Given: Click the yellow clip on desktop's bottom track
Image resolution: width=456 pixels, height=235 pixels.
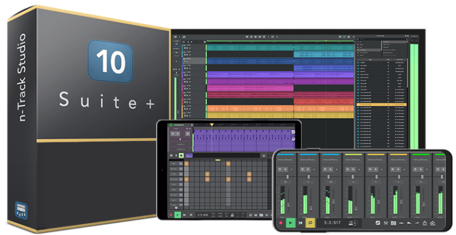Looking at the screenshot, I should point(280,115).
